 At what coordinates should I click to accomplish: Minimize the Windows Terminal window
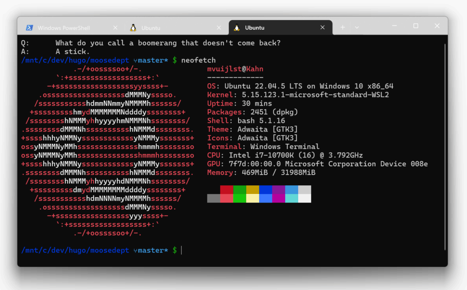tap(394, 26)
